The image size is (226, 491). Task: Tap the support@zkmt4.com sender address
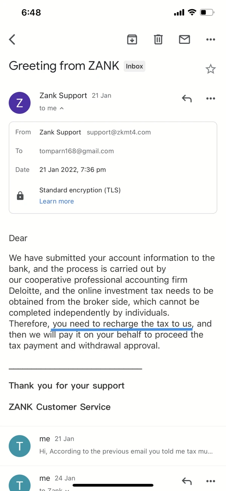119,132
